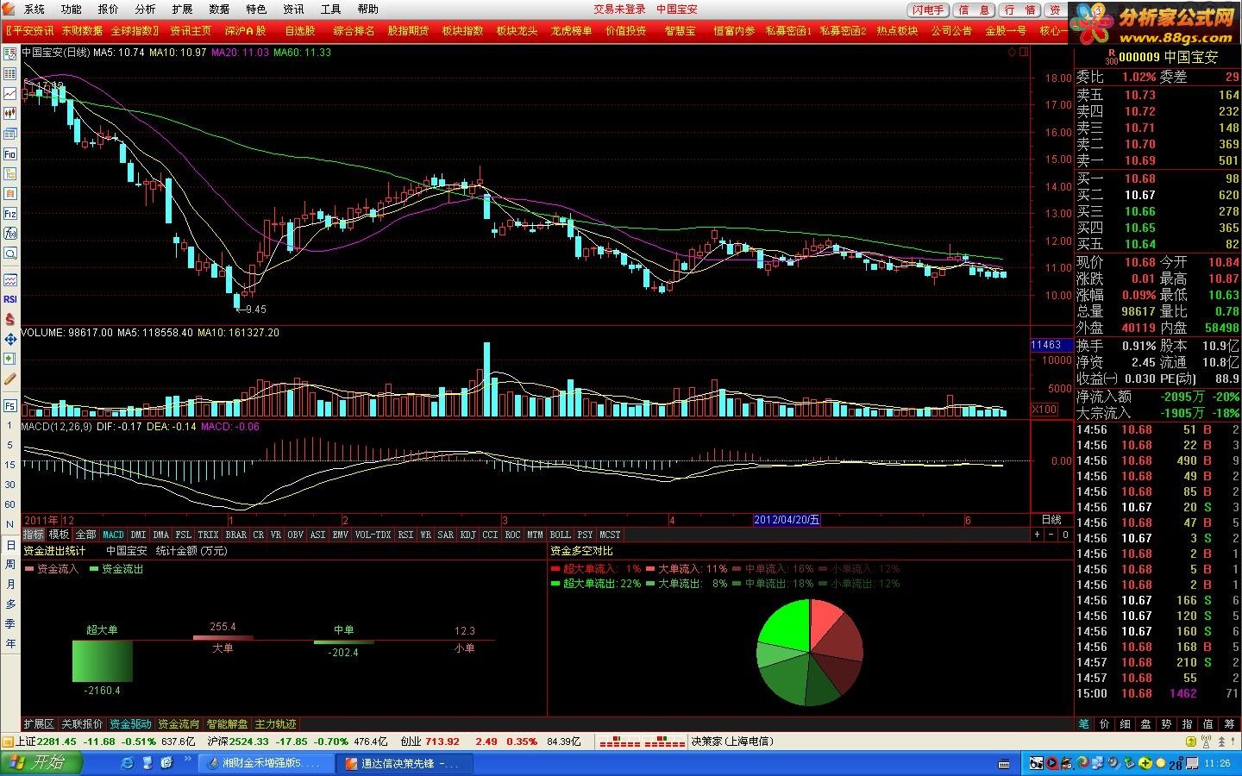
Task: Open the 帮助 menu dropdown
Action: pos(368,9)
